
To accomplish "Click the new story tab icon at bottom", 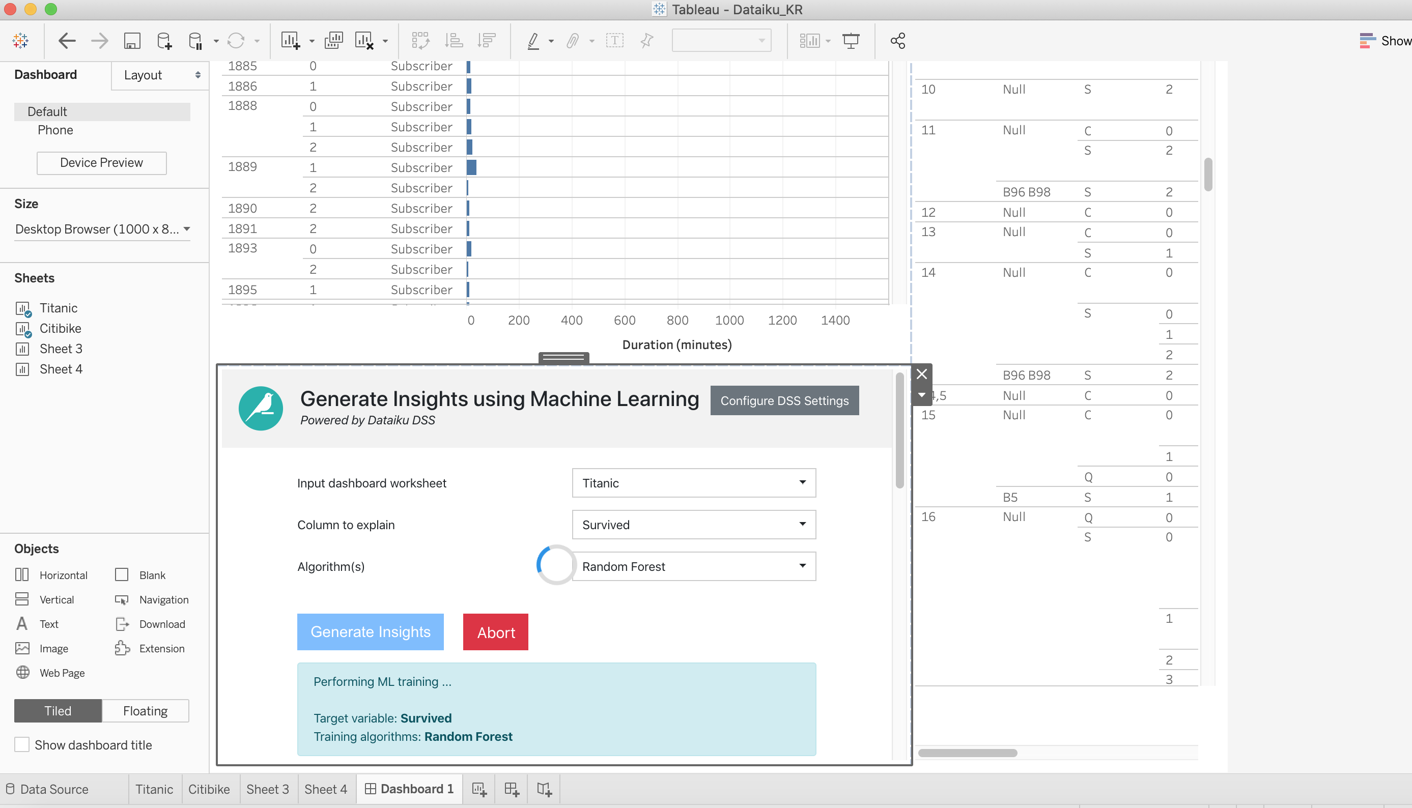I will [x=544, y=789].
